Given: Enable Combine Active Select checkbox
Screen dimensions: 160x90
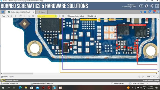Looking at the screenshot, I should pyautogui.click(x=68, y=16).
